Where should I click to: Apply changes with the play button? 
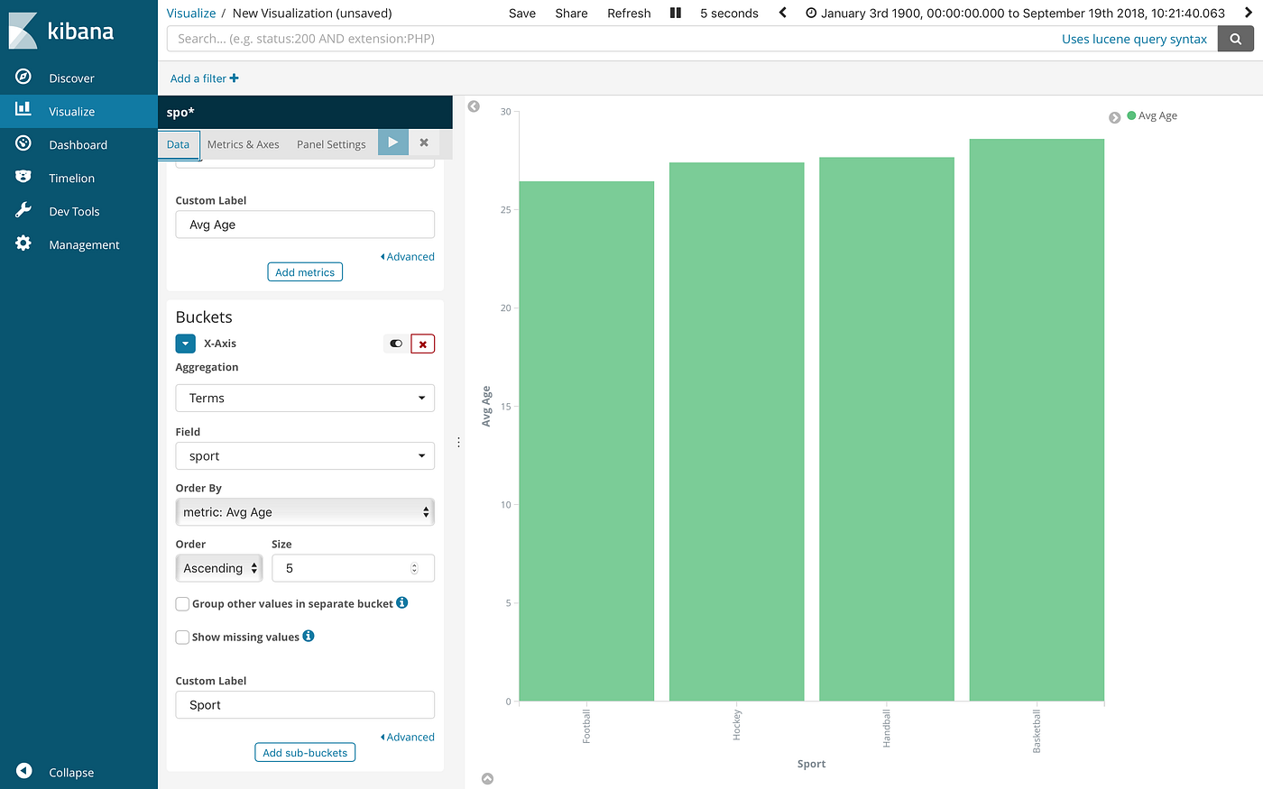pos(392,142)
